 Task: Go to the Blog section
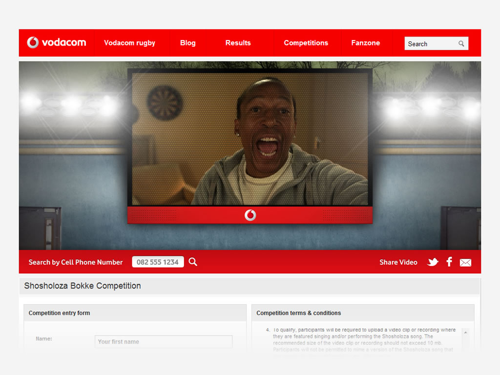coord(187,43)
